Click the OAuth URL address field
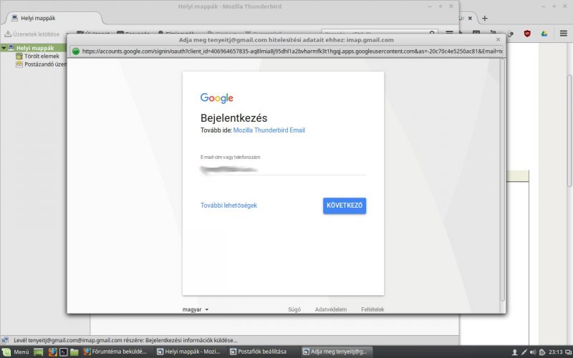The height and width of the screenshot is (358, 573). click(292, 51)
